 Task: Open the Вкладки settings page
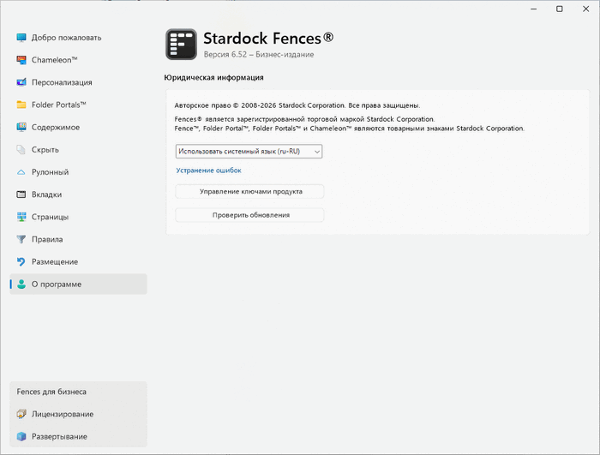[x=79, y=195]
